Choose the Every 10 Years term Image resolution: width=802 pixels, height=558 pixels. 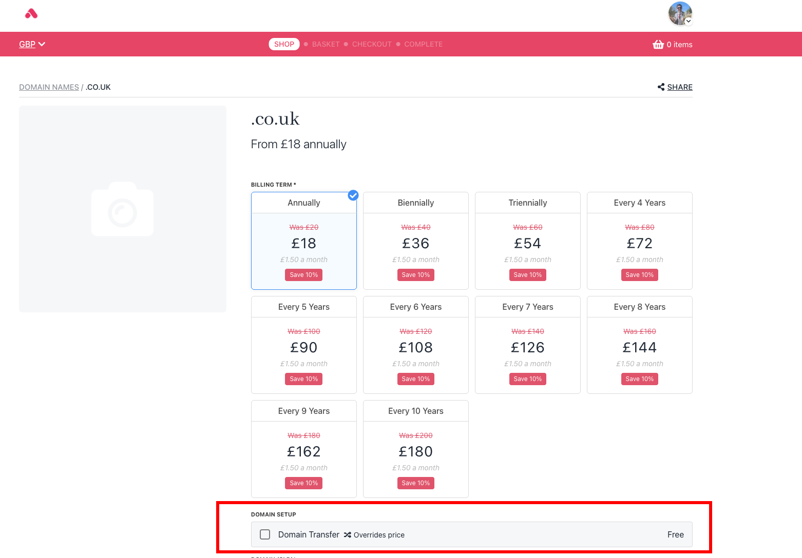416,449
